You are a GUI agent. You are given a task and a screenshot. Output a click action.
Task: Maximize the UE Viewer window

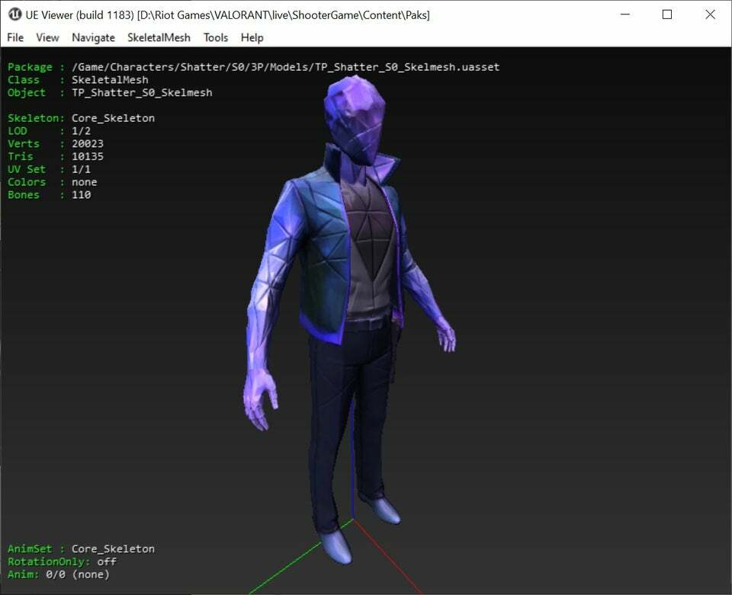tap(667, 14)
